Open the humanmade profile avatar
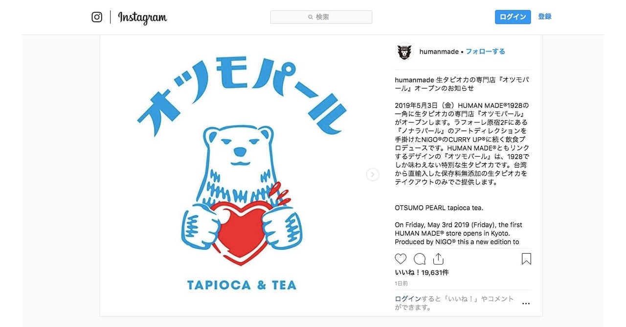 404,52
